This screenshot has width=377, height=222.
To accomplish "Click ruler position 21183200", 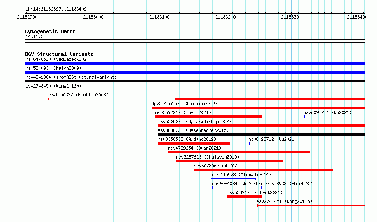I will 225,17.
